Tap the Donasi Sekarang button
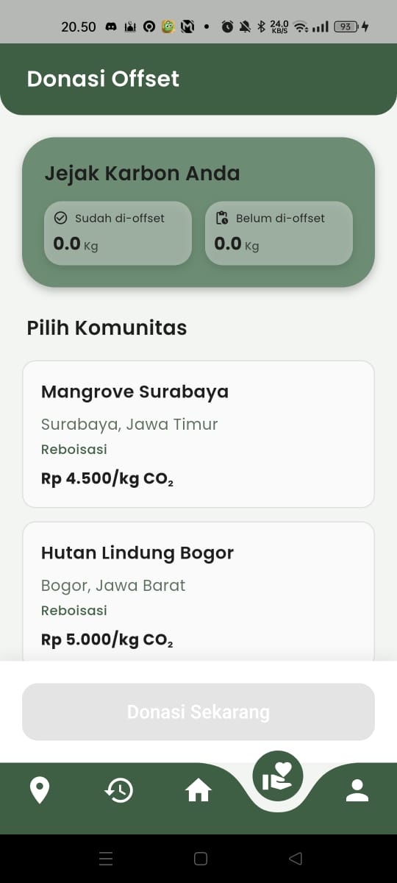The height and width of the screenshot is (883, 397). pyautogui.click(x=198, y=712)
